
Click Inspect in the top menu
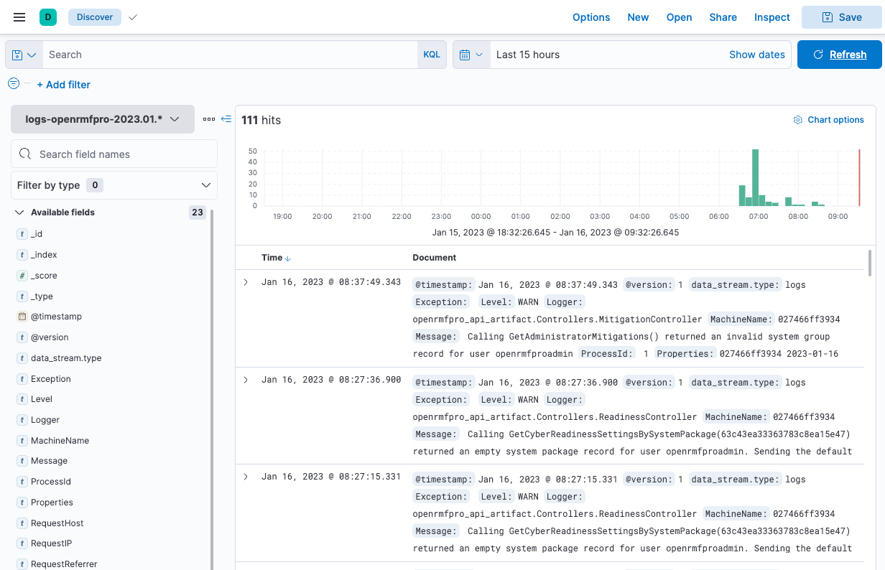(772, 17)
